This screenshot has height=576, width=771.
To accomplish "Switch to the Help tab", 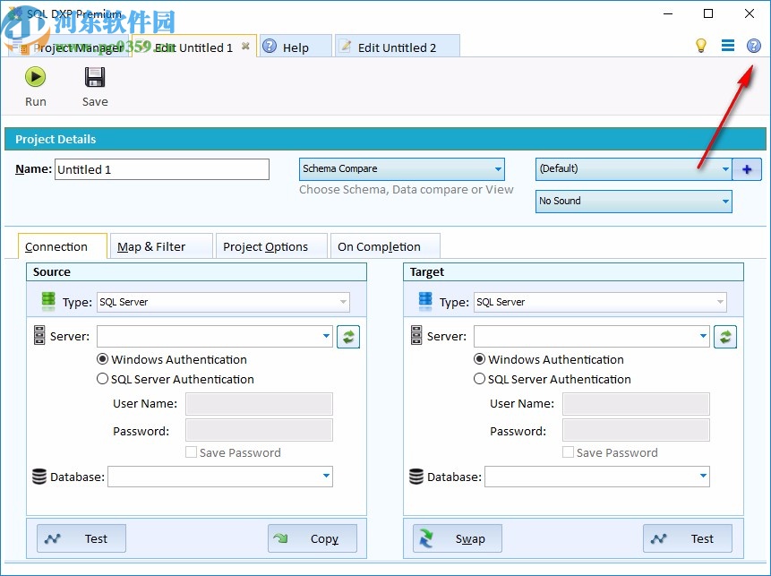I will coord(295,46).
